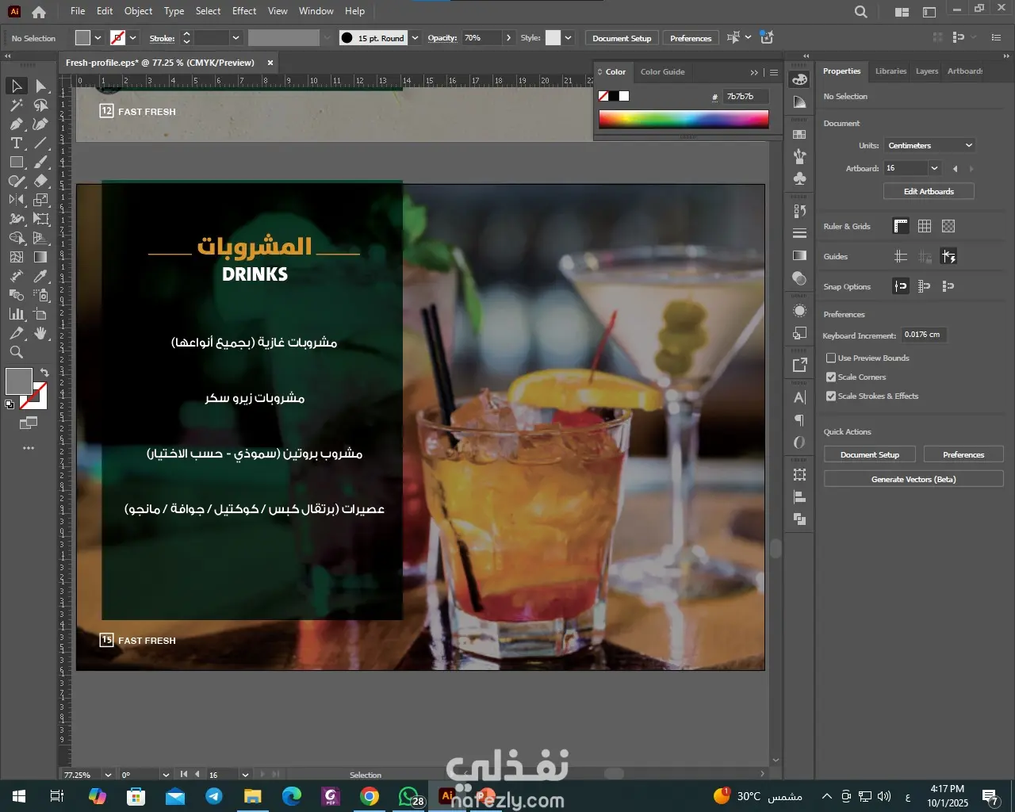Click the Swap Fill and Stroke arrow
This screenshot has width=1015, height=812.
tap(44, 372)
